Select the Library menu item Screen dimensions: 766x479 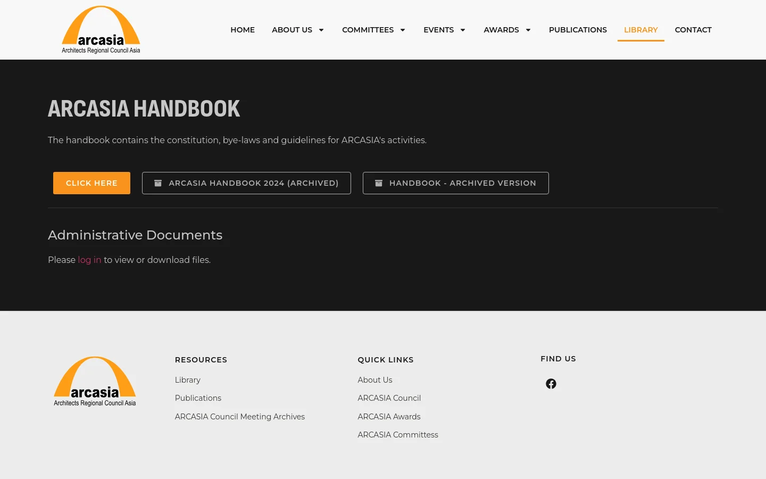coord(641,30)
